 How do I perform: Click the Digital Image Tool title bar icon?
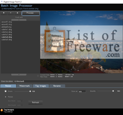2,1
